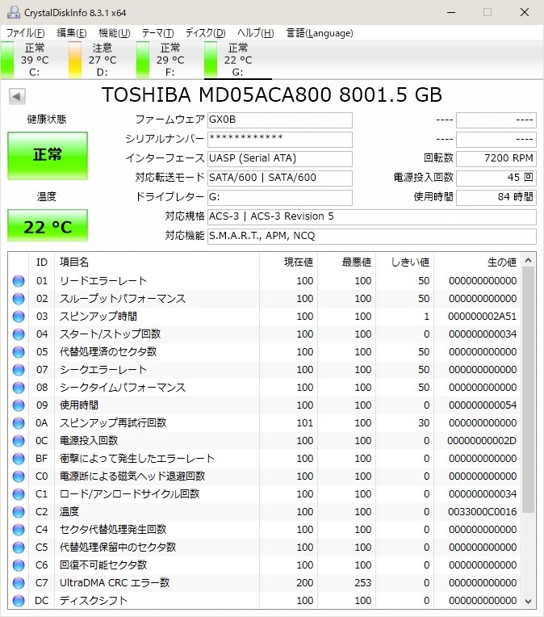Click status circle for C6 回復不可能セクタ数
This screenshot has height=617, width=544.
19,565
